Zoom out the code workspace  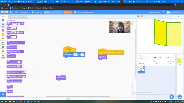tap(132, 89)
